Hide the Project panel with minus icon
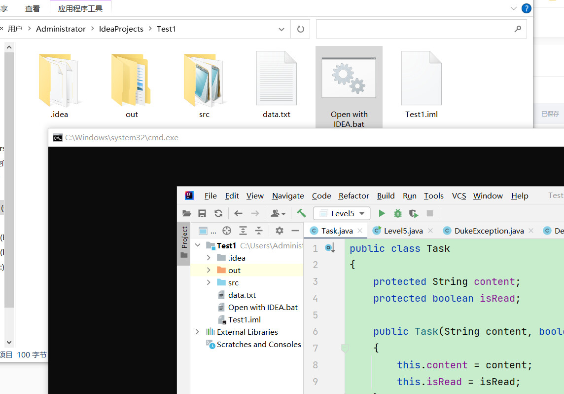Viewport: 564px width, 394px height. click(295, 231)
